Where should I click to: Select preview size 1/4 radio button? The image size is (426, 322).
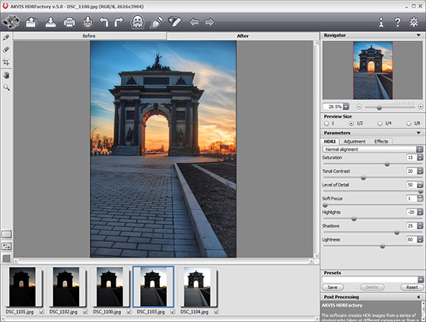[380, 123]
